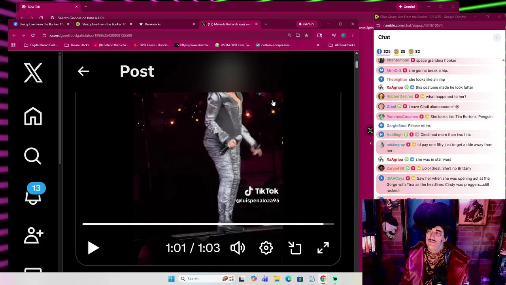Select the $5 rant in chat

tap(399, 51)
